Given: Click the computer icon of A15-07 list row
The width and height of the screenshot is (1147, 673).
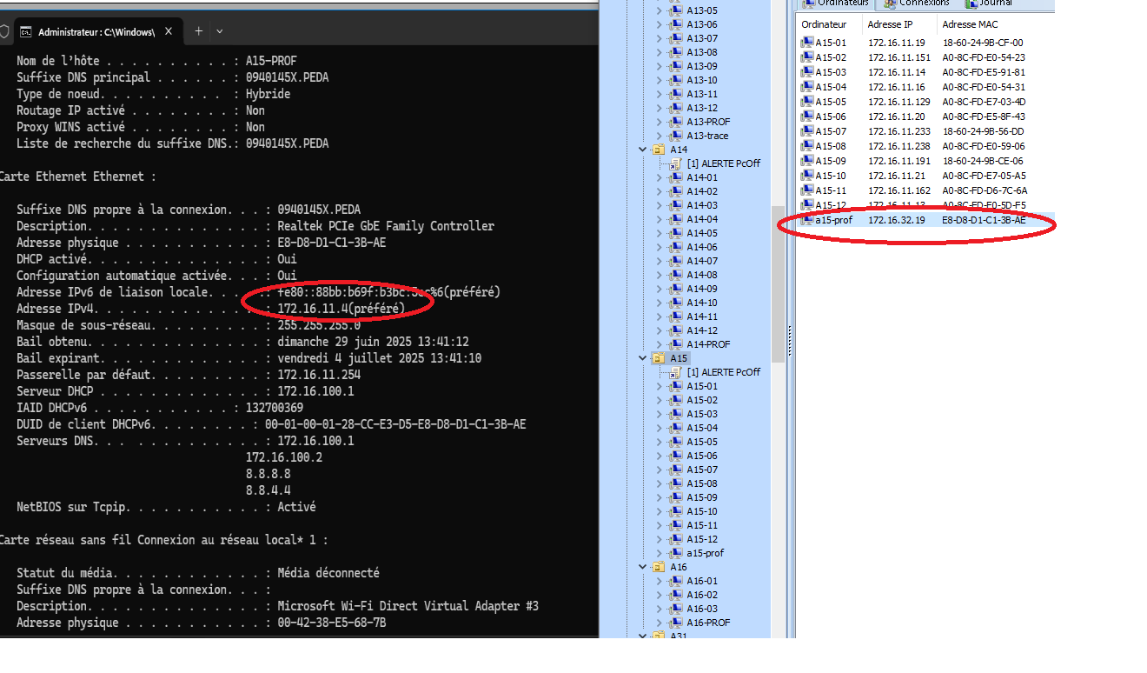Looking at the screenshot, I should pyautogui.click(x=806, y=131).
